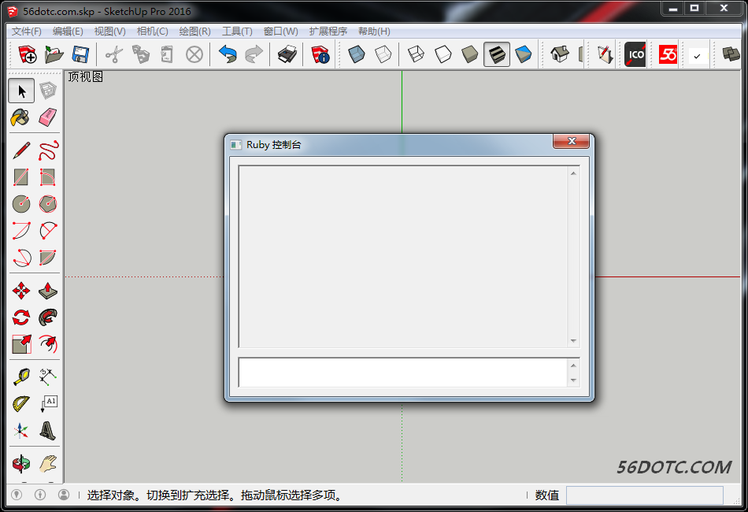Pick the Eraser tool
Screen dimensions: 748x512
tap(47, 117)
